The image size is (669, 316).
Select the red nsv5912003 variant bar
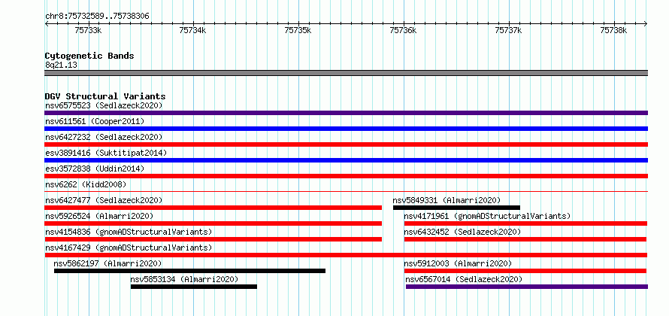click(x=525, y=271)
